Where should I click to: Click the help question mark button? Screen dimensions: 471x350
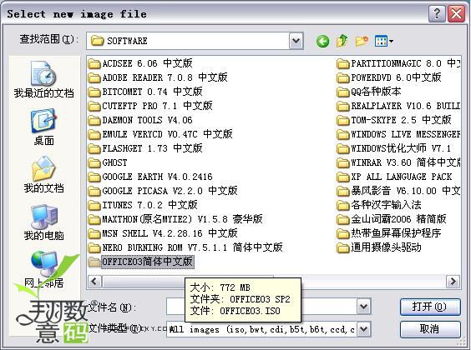point(437,14)
